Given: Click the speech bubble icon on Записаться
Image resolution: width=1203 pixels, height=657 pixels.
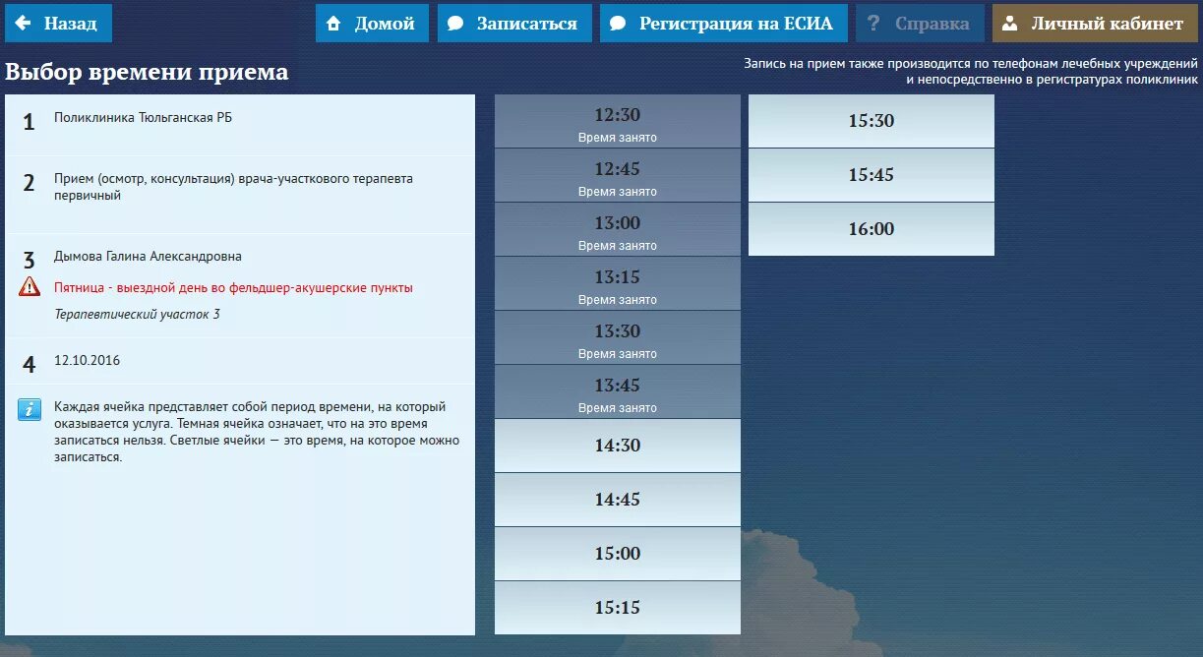Looking at the screenshot, I should 455,24.
